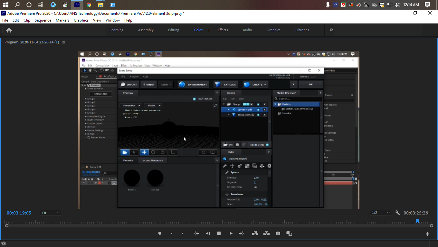Open the Edit menu
The height and width of the screenshot is (247, 438).
(x=16, y=20)
